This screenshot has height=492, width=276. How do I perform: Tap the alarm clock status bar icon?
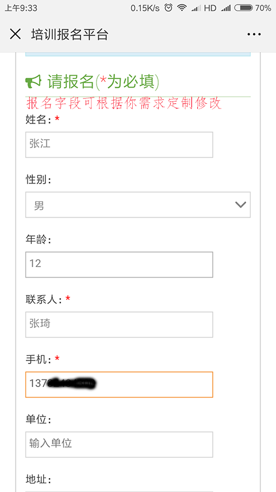168,8
